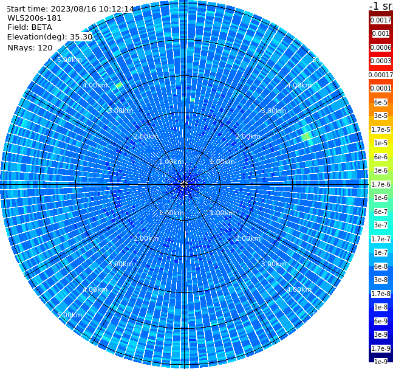Select the 1e-5 colorbar value

(x=381, y=143)
